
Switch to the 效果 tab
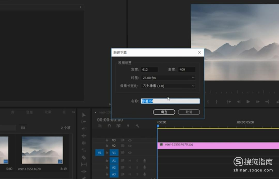tap(48, 112)
